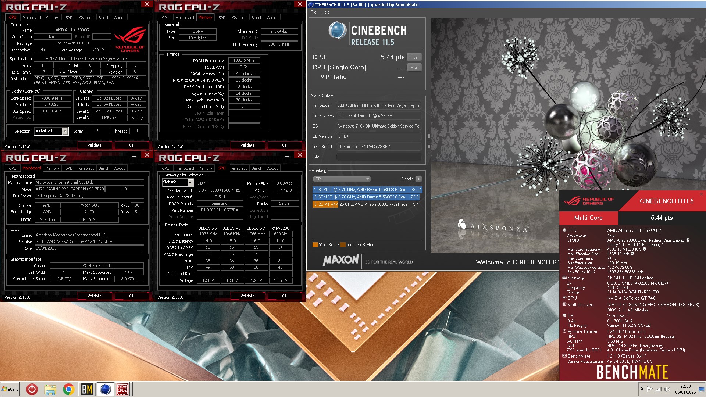Screen dimensions: 706x397
Task: Click the Memory section icon in BenchMate
Action: [564, 278]
